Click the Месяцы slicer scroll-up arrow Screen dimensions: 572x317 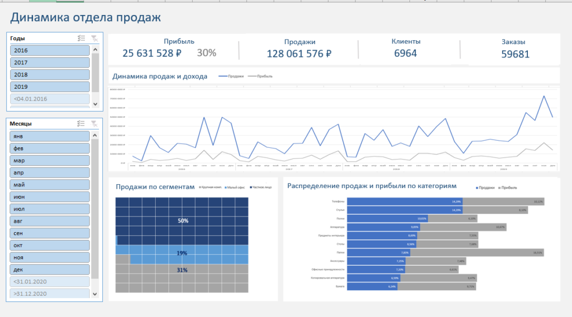point(96,134)
